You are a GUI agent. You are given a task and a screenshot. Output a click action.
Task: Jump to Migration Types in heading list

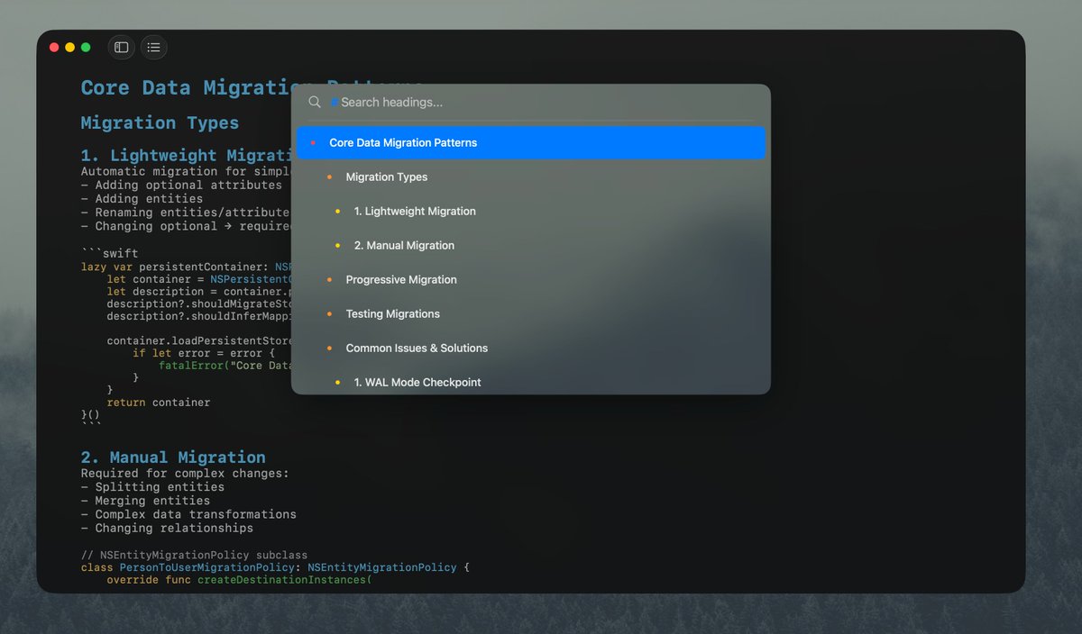pyautogui.click(x=531, y=177)
